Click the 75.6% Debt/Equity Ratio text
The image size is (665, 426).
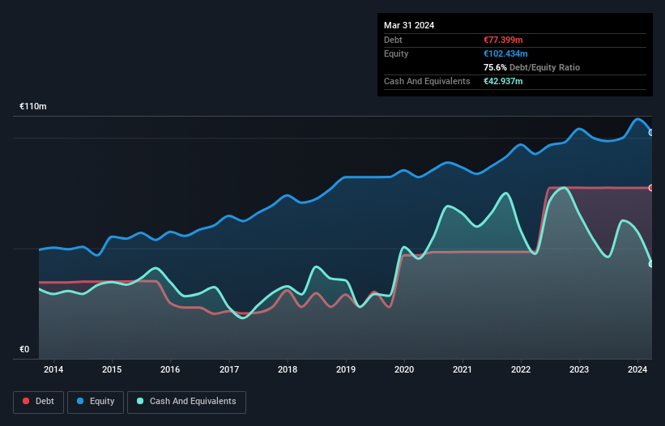pos(531,67)
